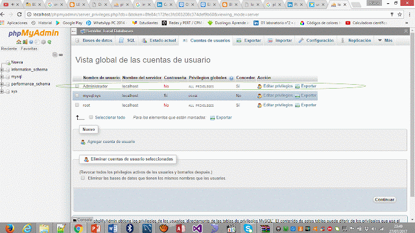Viewport: 415px width, 233px height.
Task: Enable the Seleccionar todo checkbox
Action: pos(91,117)
